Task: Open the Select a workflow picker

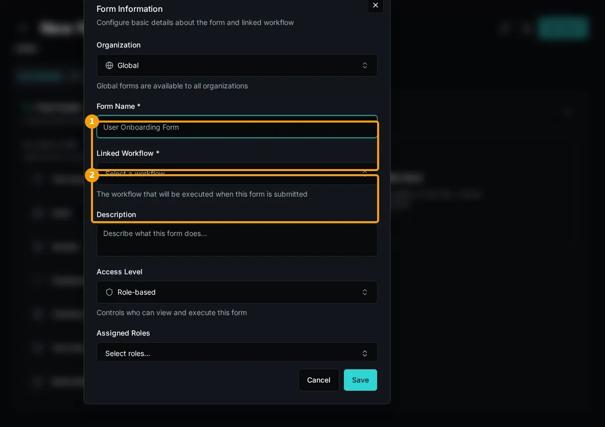Action: point(237,174)
